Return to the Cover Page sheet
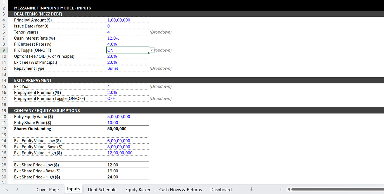The width and height of the screenshot is (384, 194). click(x=47, y=189)
